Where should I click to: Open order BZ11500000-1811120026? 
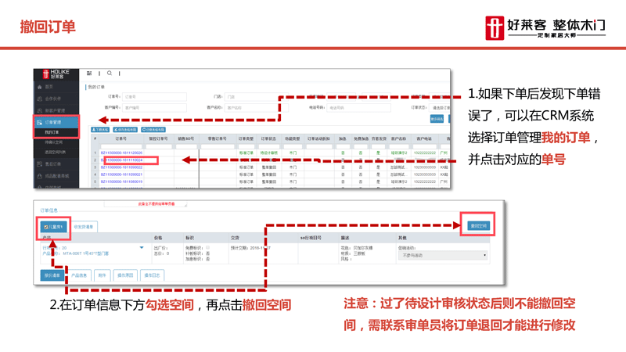point(121,153)
